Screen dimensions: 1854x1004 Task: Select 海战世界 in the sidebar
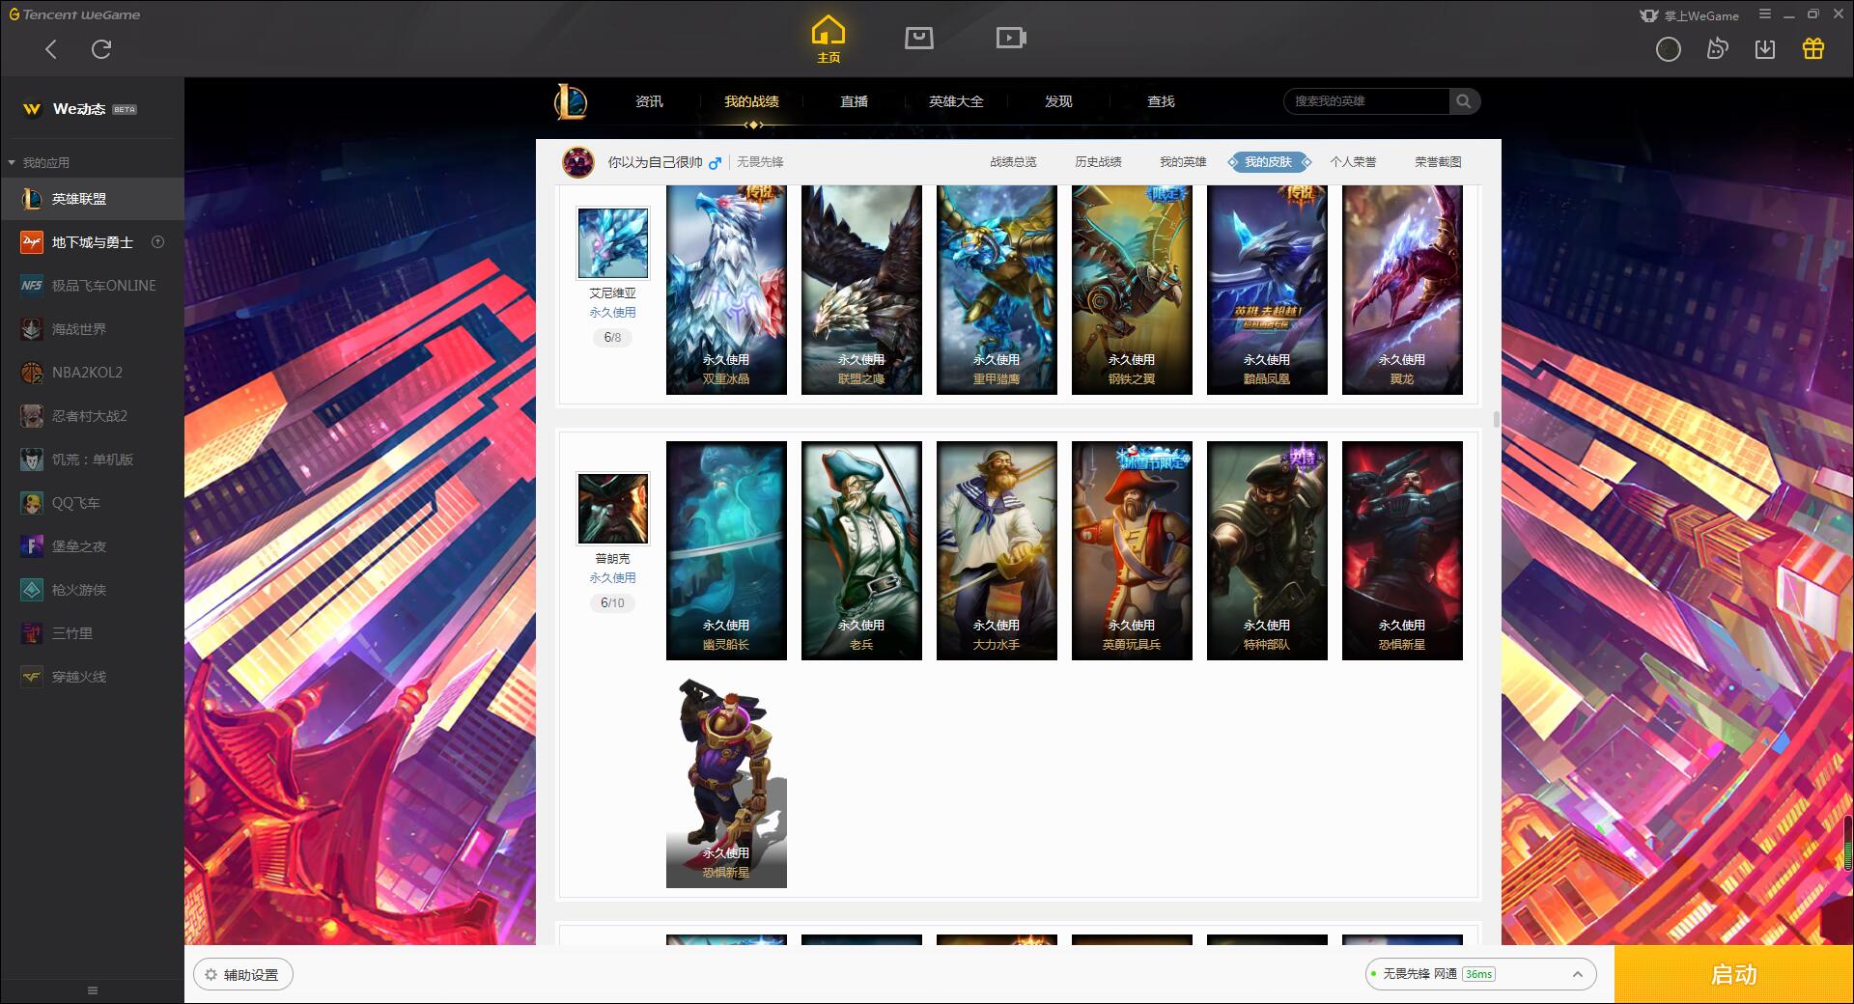click(92, 329)
